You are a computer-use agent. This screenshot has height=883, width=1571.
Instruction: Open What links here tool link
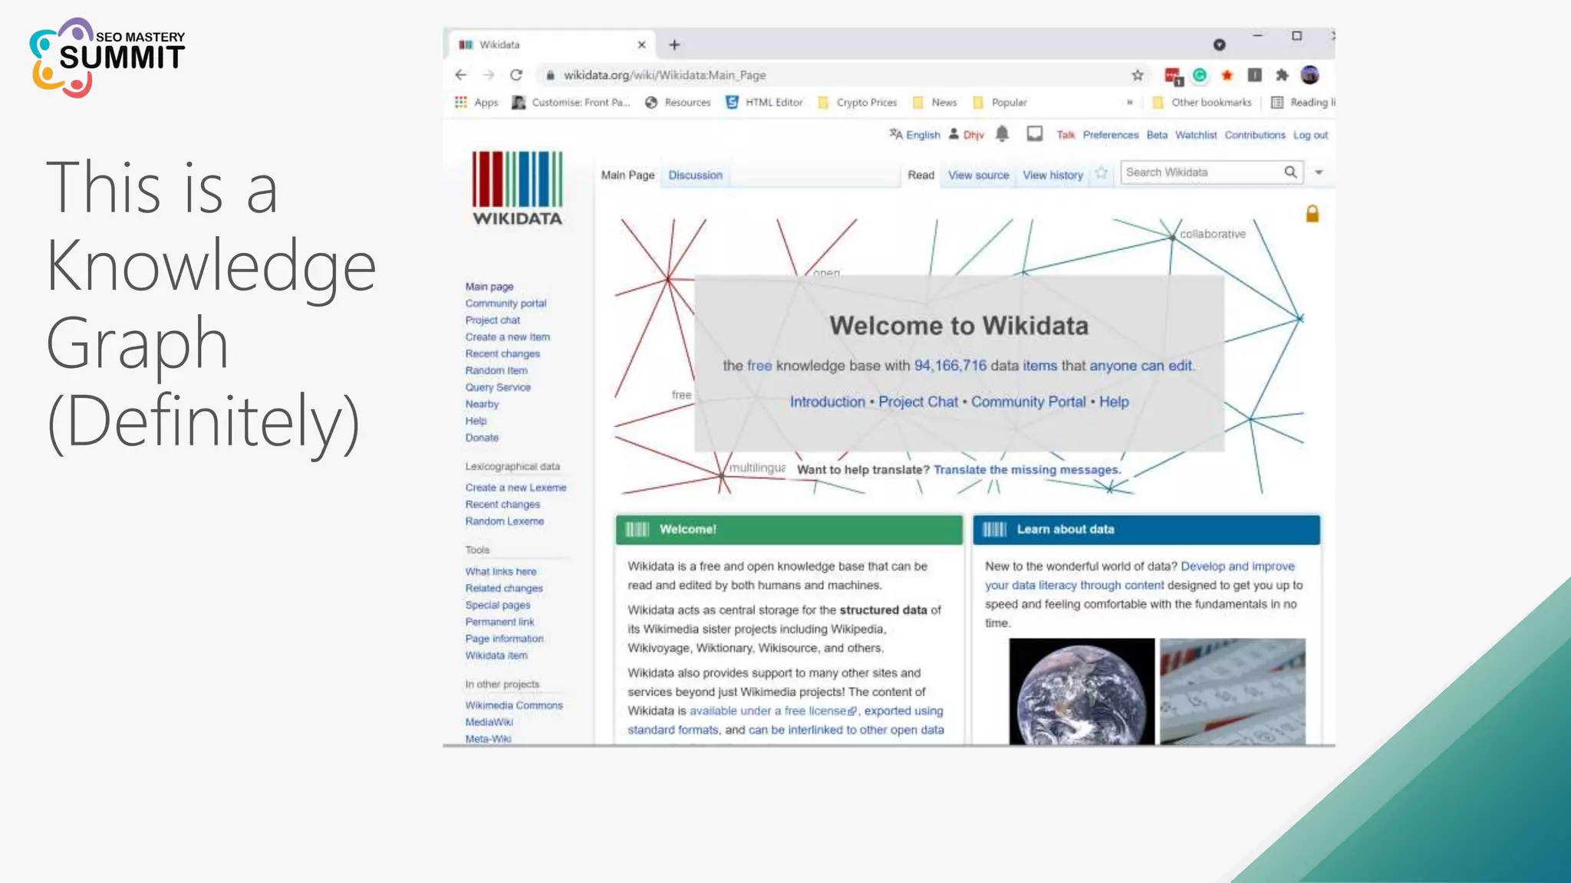click(x=500, y=572)
